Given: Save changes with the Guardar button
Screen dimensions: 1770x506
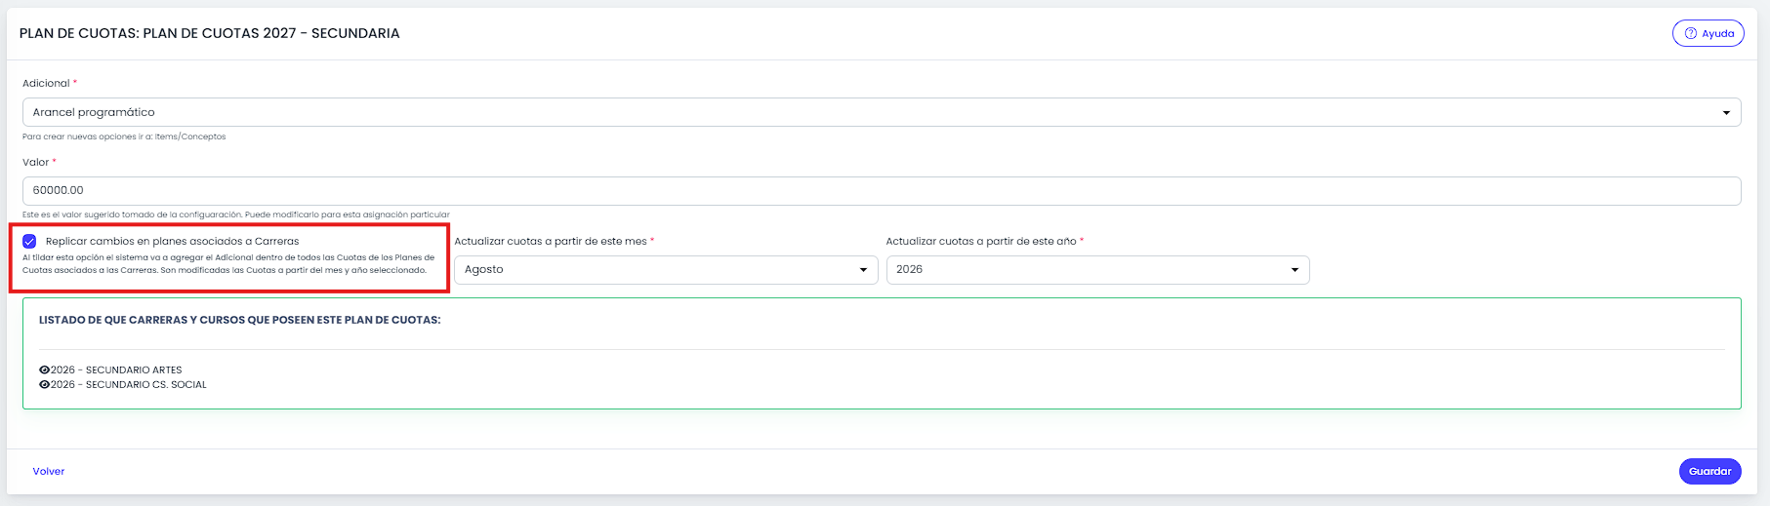Looking at the screenshot, I should 1710,471.
